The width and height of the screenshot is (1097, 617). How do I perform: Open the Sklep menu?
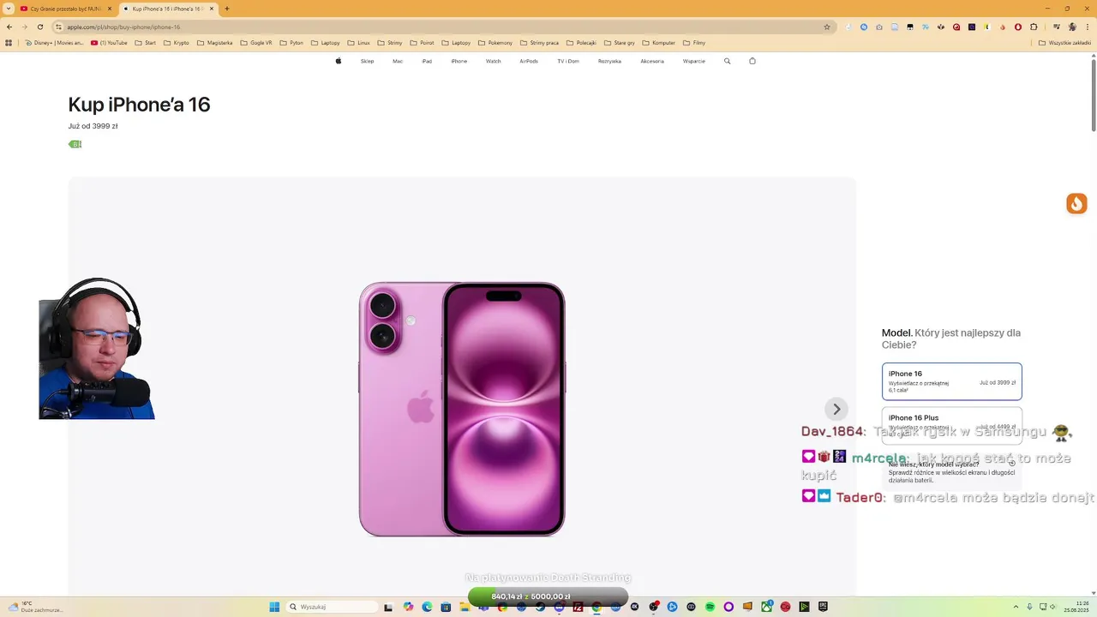[x=367, y=61]
